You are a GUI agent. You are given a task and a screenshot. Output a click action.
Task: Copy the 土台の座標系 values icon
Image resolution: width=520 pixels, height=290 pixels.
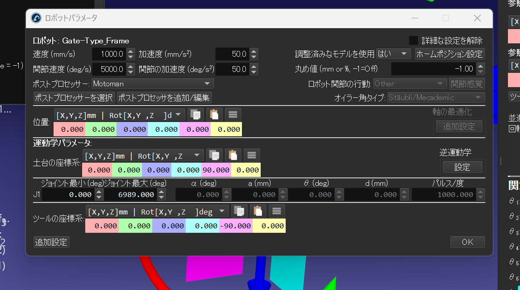(x=215, y=155)
